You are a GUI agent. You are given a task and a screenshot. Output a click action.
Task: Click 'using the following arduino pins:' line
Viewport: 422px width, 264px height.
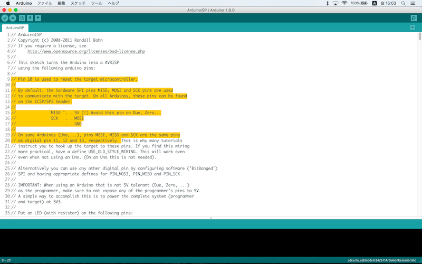click(53, 68)
